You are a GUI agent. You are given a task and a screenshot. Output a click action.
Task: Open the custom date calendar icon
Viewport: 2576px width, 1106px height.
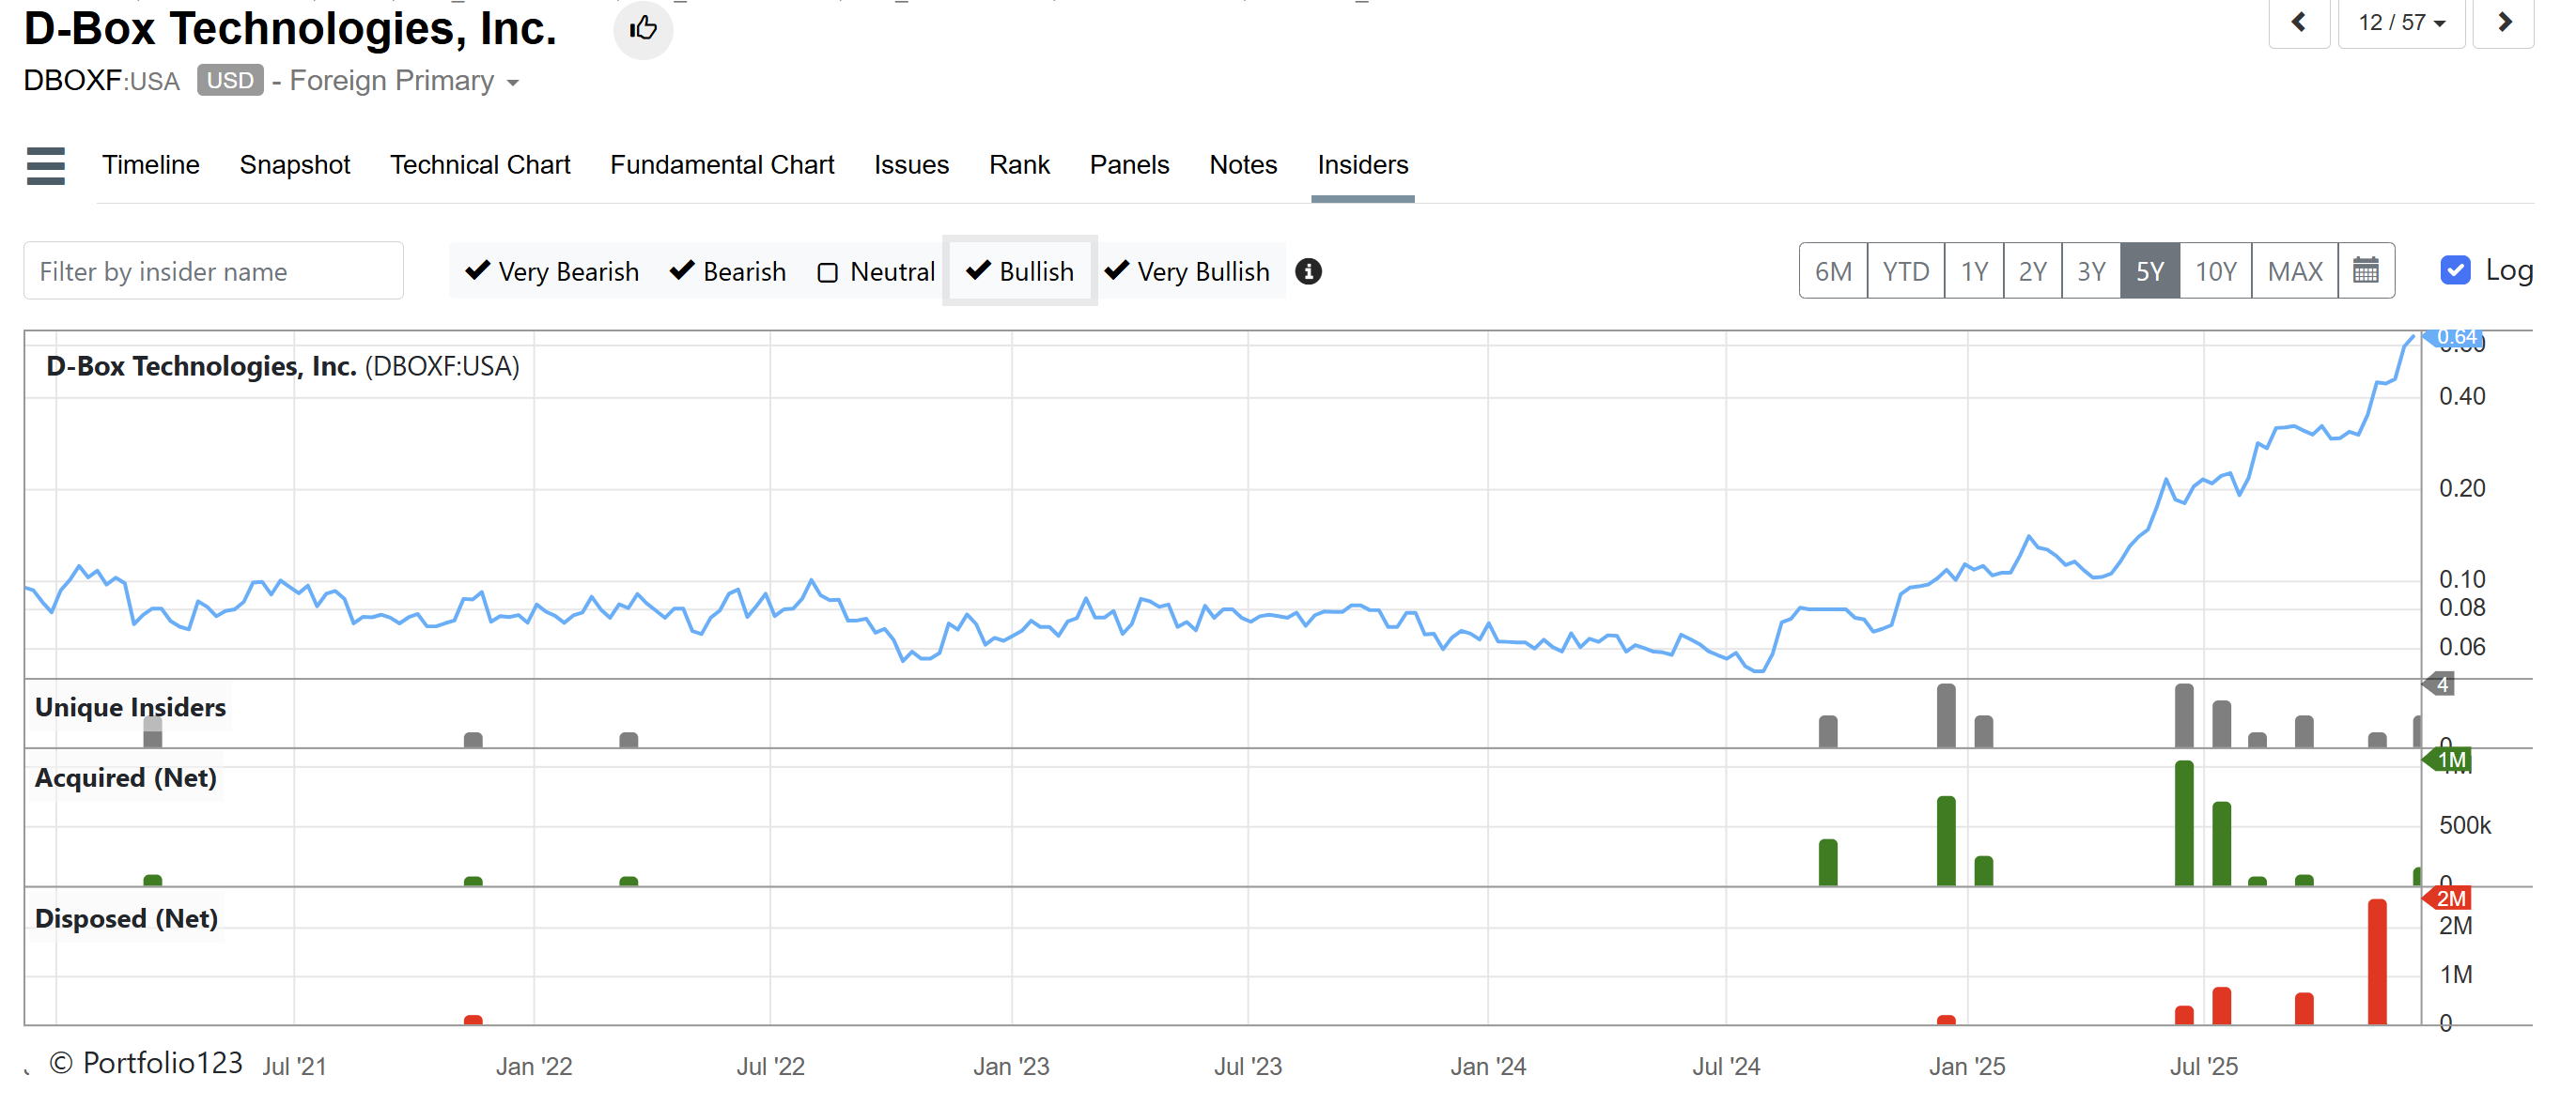[2365, 270]
